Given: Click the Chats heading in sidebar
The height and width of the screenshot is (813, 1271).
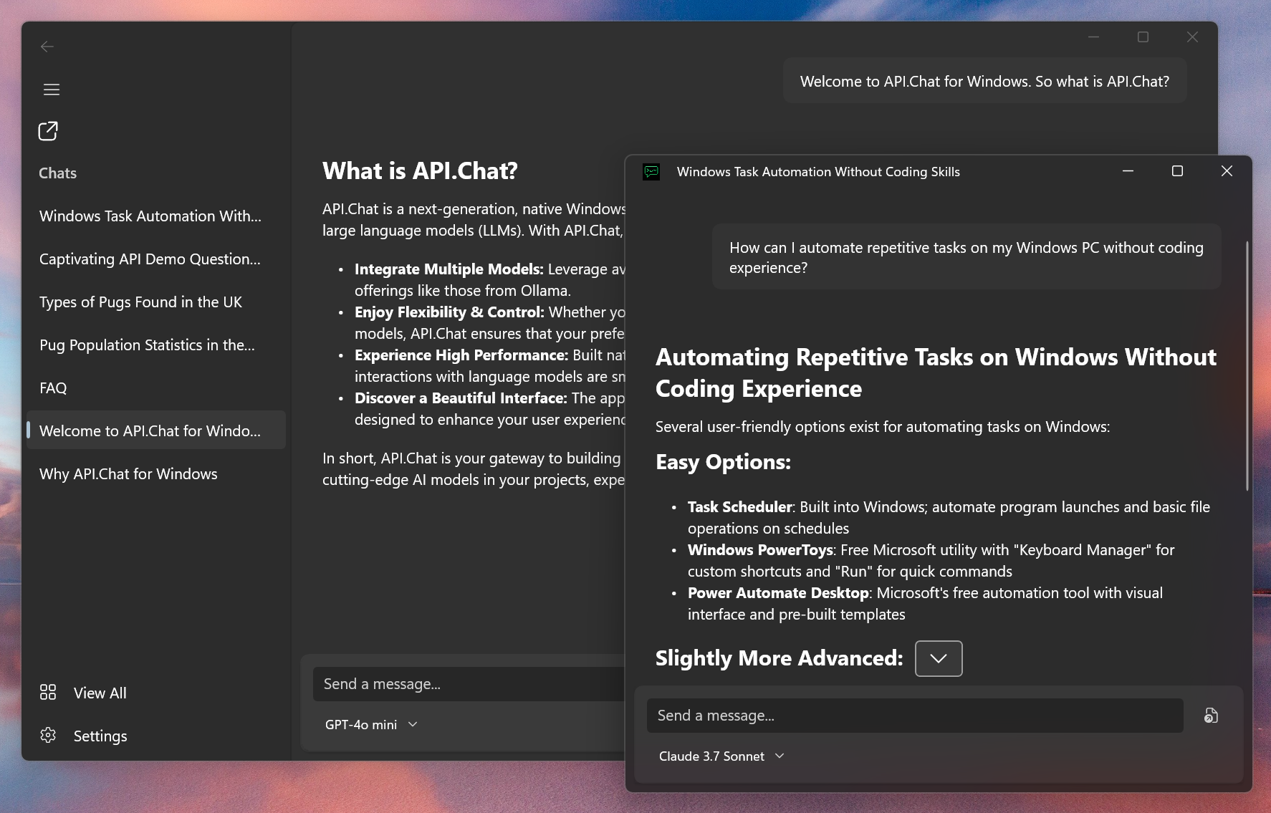Looking at the screenshot, I should pos(57,173).
